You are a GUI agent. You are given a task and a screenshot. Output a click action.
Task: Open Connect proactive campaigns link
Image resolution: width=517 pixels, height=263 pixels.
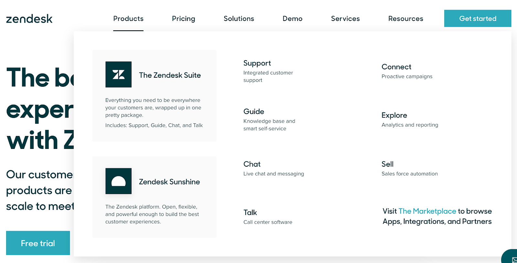pyautogui.click(x=396, y=67)
